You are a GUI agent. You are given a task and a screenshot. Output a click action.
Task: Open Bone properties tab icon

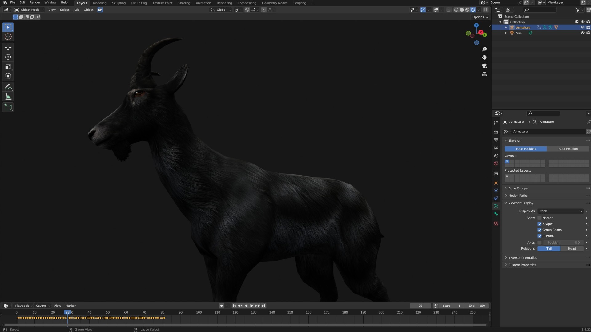click(496, 214)
